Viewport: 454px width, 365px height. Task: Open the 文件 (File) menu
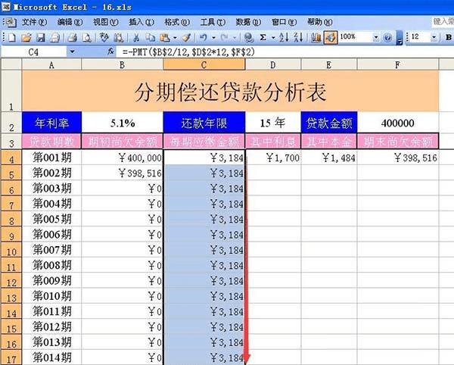[x=34, y=22]
